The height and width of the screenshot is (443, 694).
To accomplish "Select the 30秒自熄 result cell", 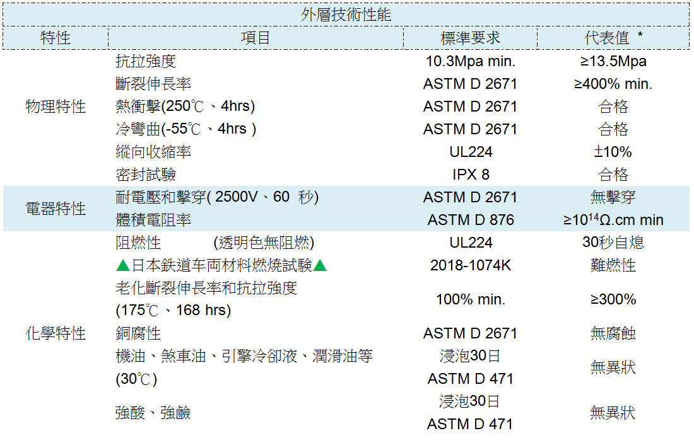I will click(x=613, y=243).
